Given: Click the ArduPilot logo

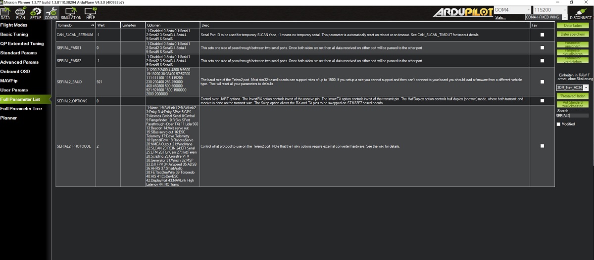Looking at the screenshot, I should (x=462, y=12).
